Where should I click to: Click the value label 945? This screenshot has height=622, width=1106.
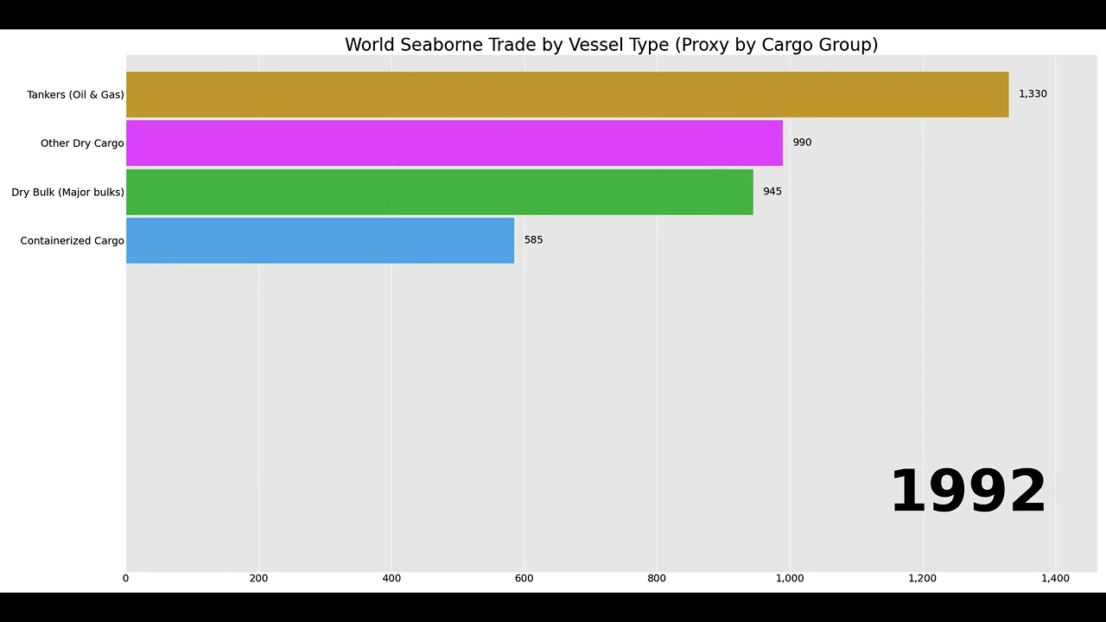click(772, 192)
